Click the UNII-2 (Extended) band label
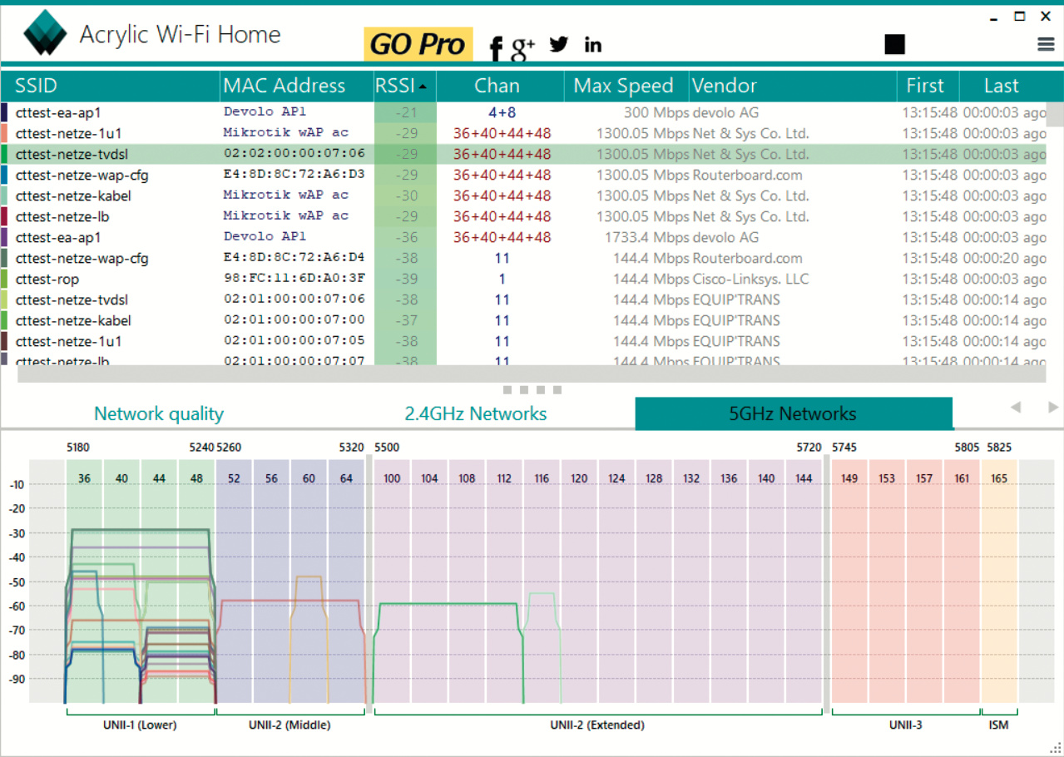Screen dimensions: 1064x757 point(597,725)
